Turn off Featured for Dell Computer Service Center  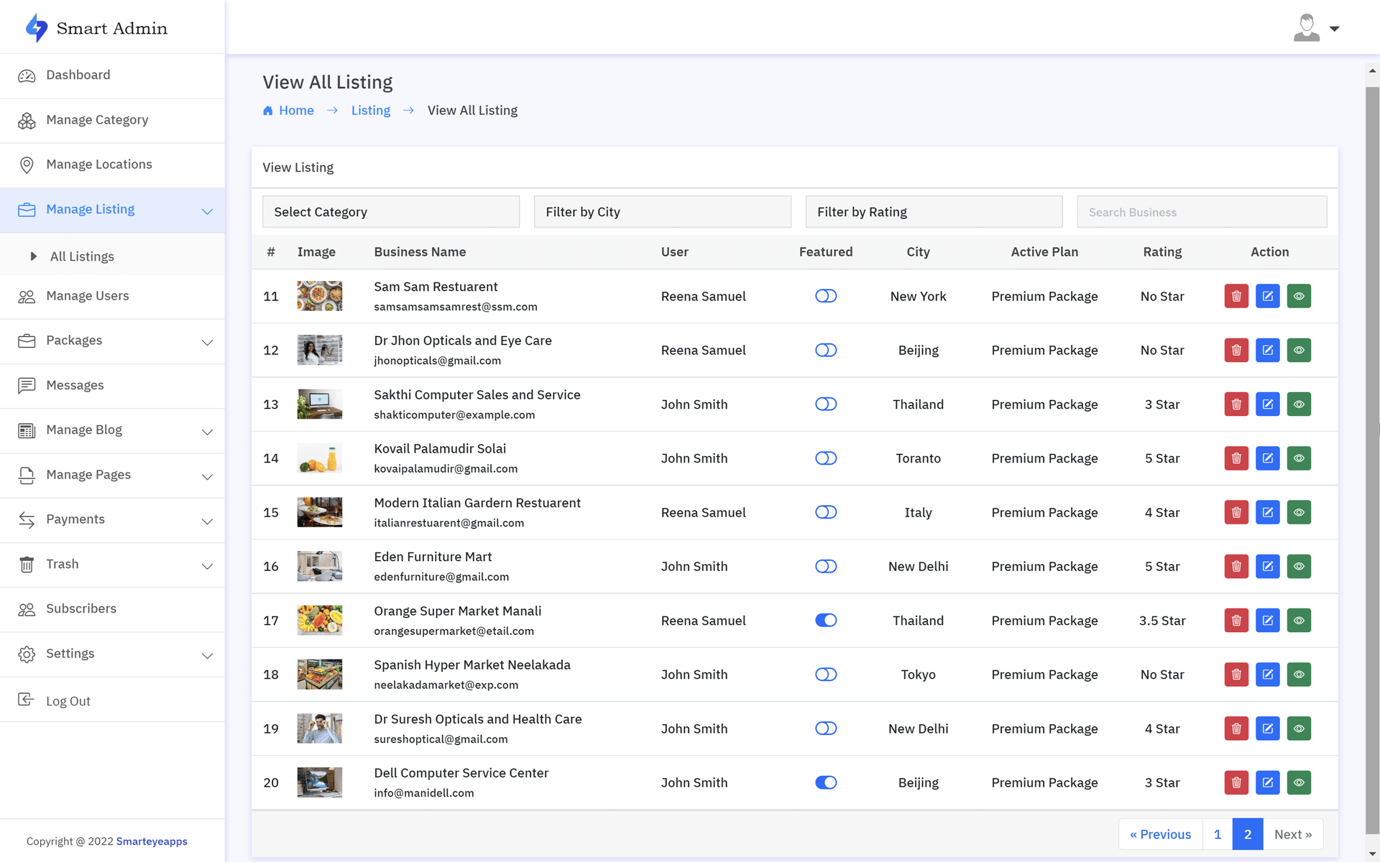[x=826, y=782]
